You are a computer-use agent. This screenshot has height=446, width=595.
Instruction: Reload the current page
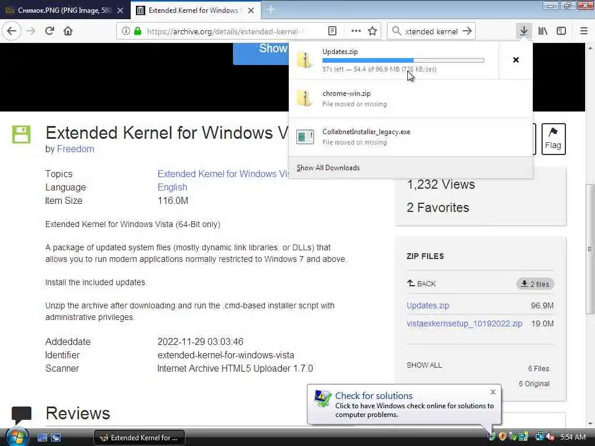pyautogui.click(x=50, y=31)
